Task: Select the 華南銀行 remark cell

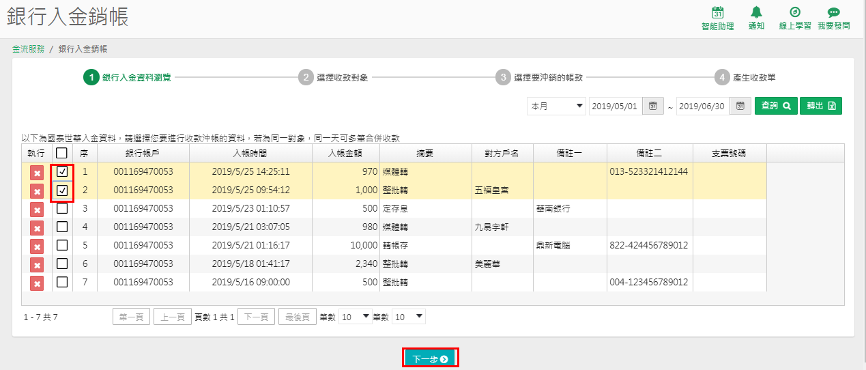Action: 570,208
